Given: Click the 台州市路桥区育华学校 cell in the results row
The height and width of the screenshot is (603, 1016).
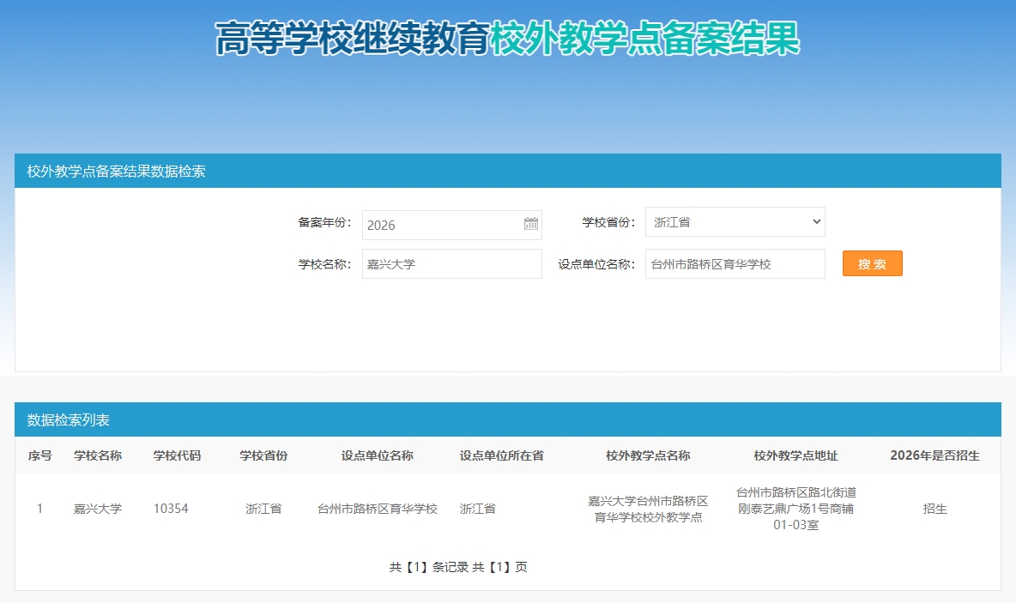Looking at the screenshot, I should pos(377,509).
